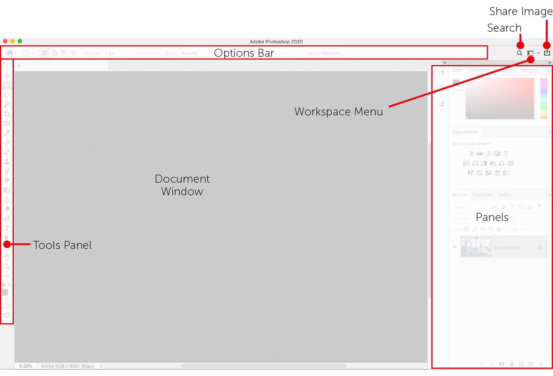Select the Frame tool
The image size is (553, 376).
point(7,123)
